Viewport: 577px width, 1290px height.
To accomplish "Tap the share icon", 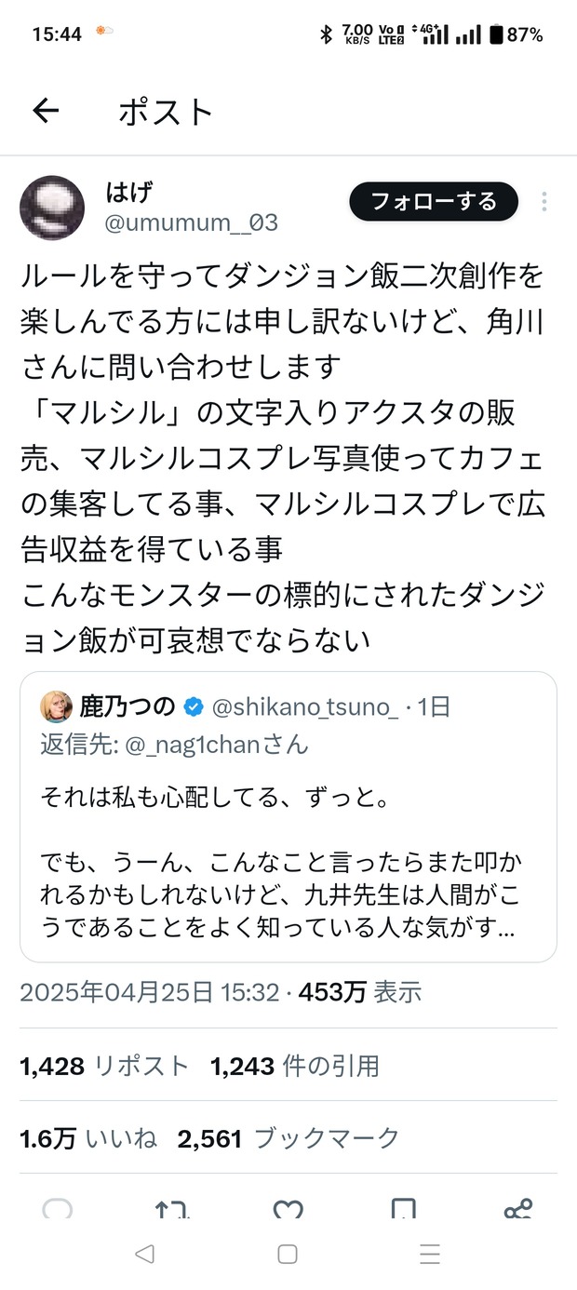I will [x=517, y=1208].
